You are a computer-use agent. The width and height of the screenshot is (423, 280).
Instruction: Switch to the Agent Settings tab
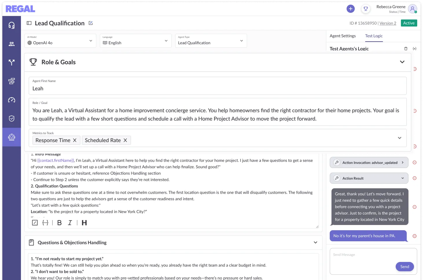pyautogui.click(x=343, y=36)
